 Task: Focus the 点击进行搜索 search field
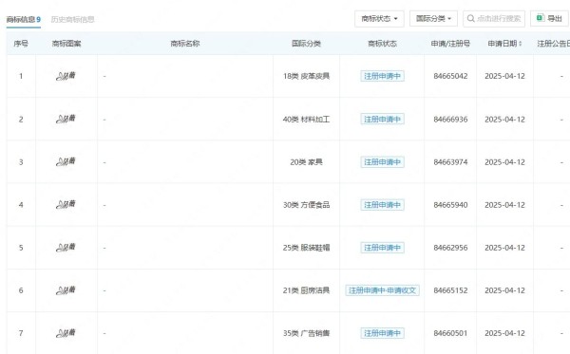point(494,19)
